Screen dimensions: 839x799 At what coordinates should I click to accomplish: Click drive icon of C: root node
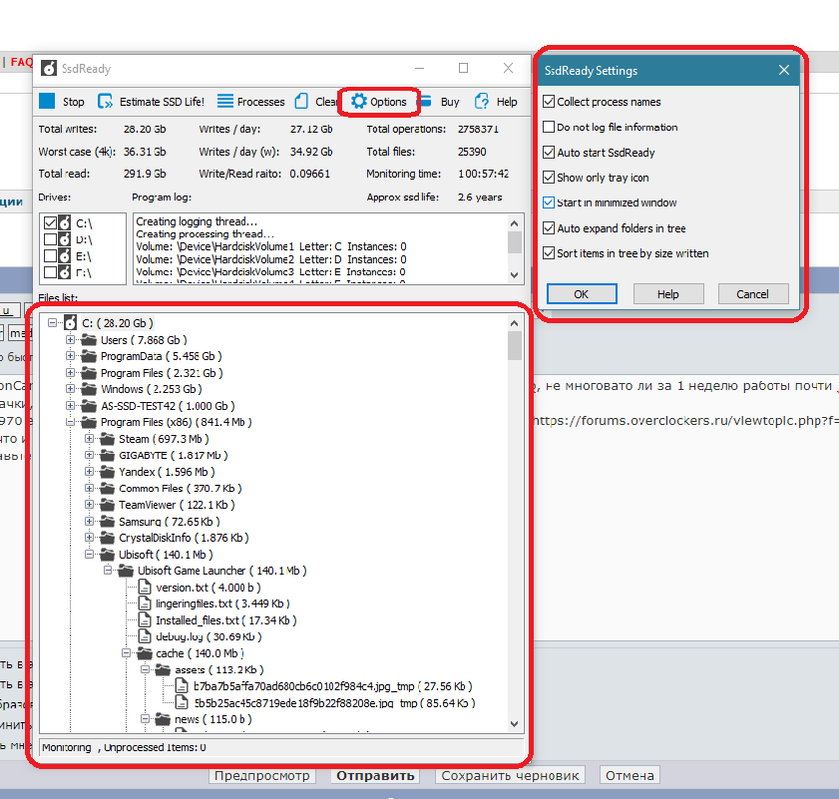tap(70, 323)
